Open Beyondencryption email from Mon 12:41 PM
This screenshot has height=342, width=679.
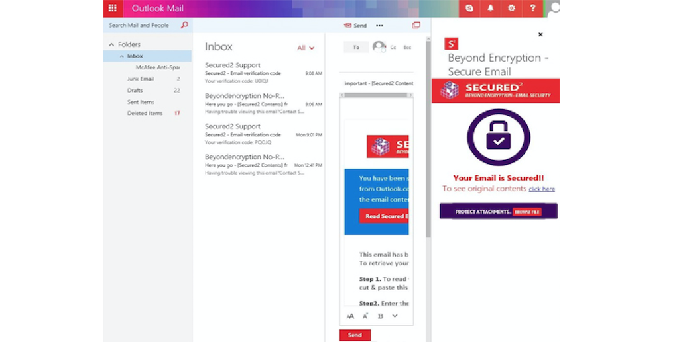tap(263, 165)
